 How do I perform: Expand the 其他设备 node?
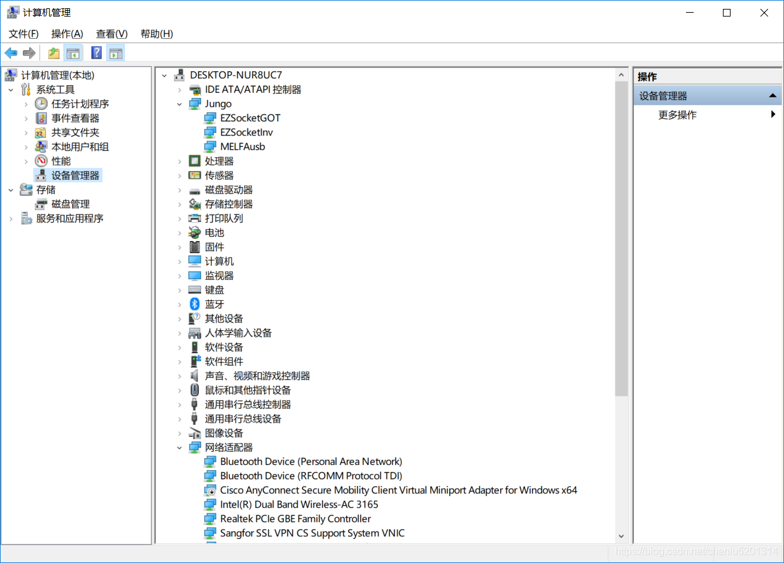pos(180,319)
